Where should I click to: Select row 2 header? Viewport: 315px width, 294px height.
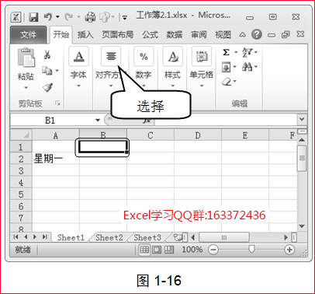point(21,159)
